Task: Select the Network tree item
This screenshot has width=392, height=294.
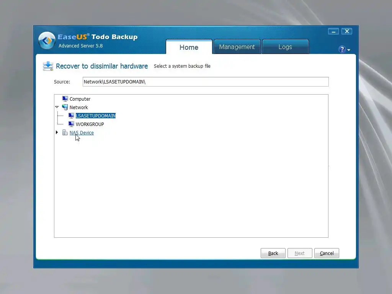Action: [79, 107]
